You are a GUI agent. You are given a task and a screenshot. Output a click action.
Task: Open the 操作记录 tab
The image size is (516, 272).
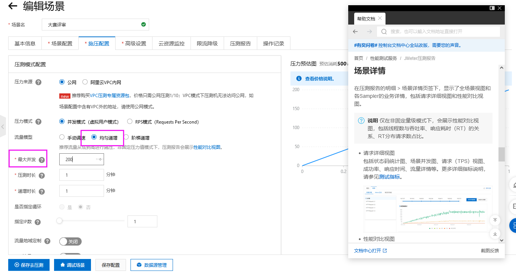click(274, 43)
